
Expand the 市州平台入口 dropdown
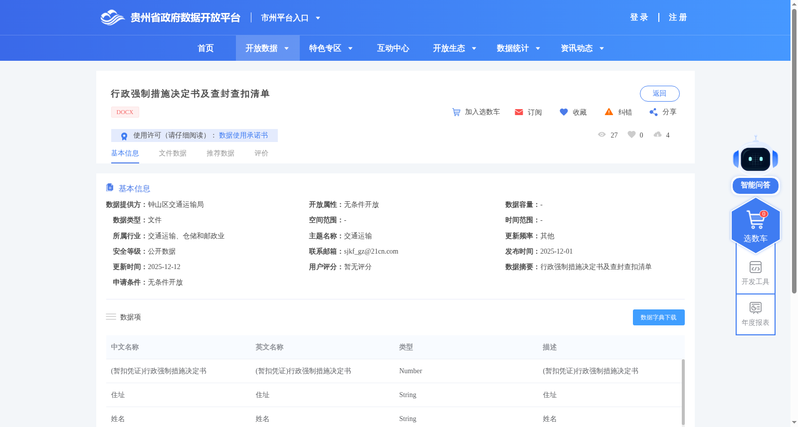point(318,18)
